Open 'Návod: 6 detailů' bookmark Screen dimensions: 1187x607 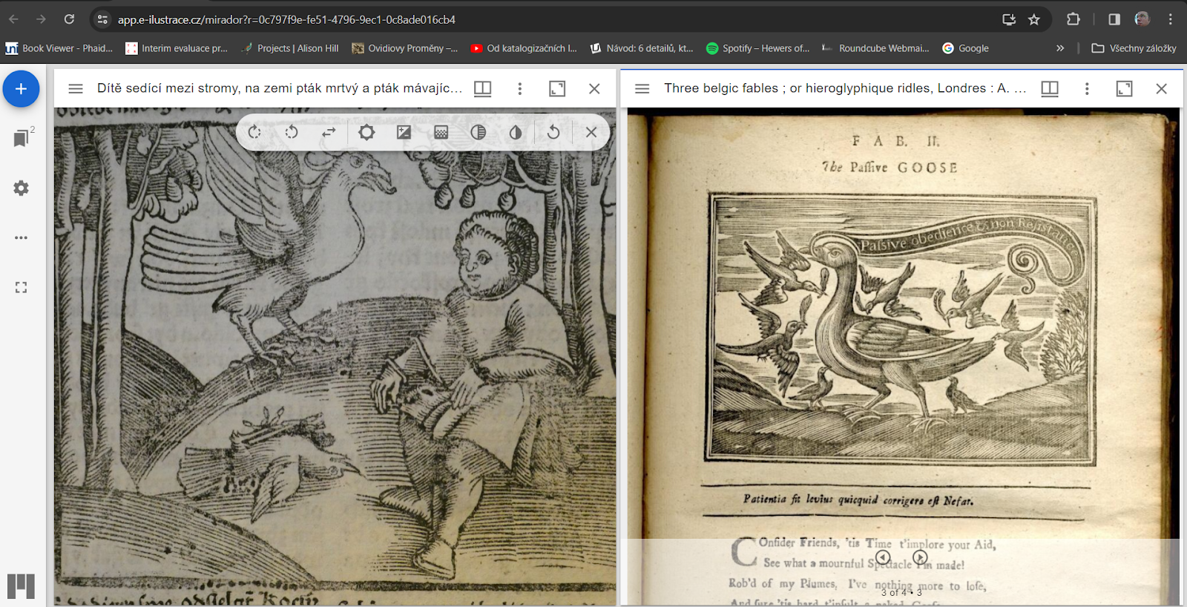pyautogui.click(x=642, y=48)
